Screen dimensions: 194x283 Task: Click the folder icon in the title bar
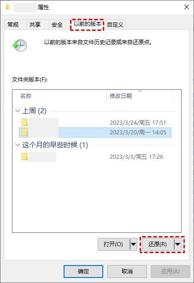click(7, 7)
